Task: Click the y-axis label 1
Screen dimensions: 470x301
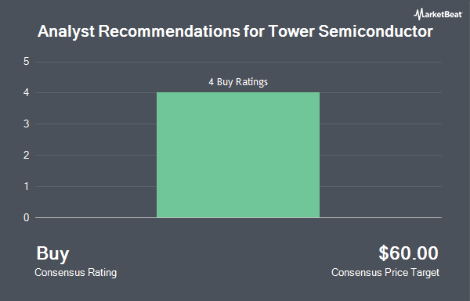Action: pyautogui.click(x=27, y=186)
